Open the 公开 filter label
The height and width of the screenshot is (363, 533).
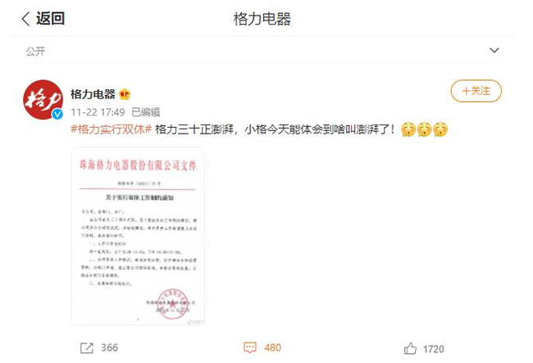[35, 52]
